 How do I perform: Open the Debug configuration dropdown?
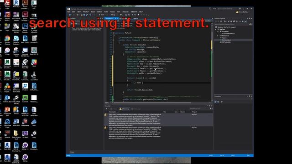(x=114, y=15)
